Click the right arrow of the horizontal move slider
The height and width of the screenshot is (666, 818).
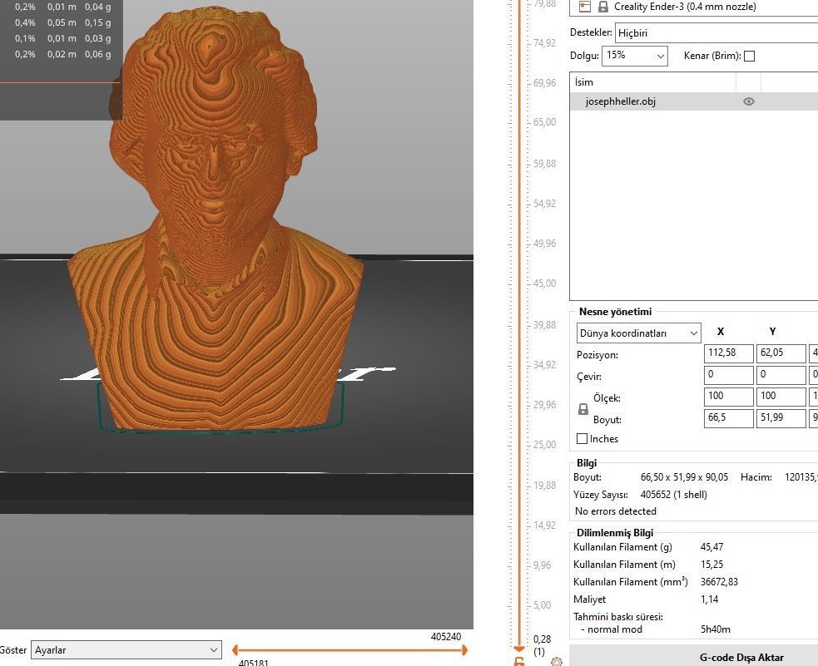pos(464,650)
